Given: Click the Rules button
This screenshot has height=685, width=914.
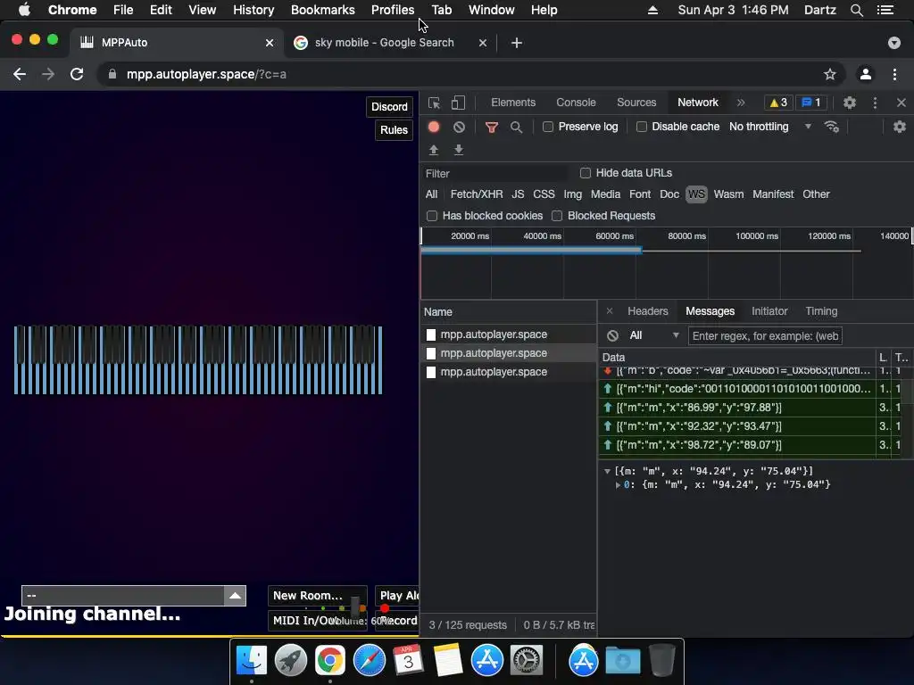Looking at the screenshot, I should [394, 130].
